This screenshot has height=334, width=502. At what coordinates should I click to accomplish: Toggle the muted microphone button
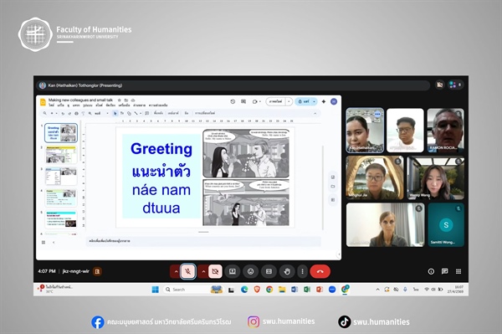coord(188,271)
